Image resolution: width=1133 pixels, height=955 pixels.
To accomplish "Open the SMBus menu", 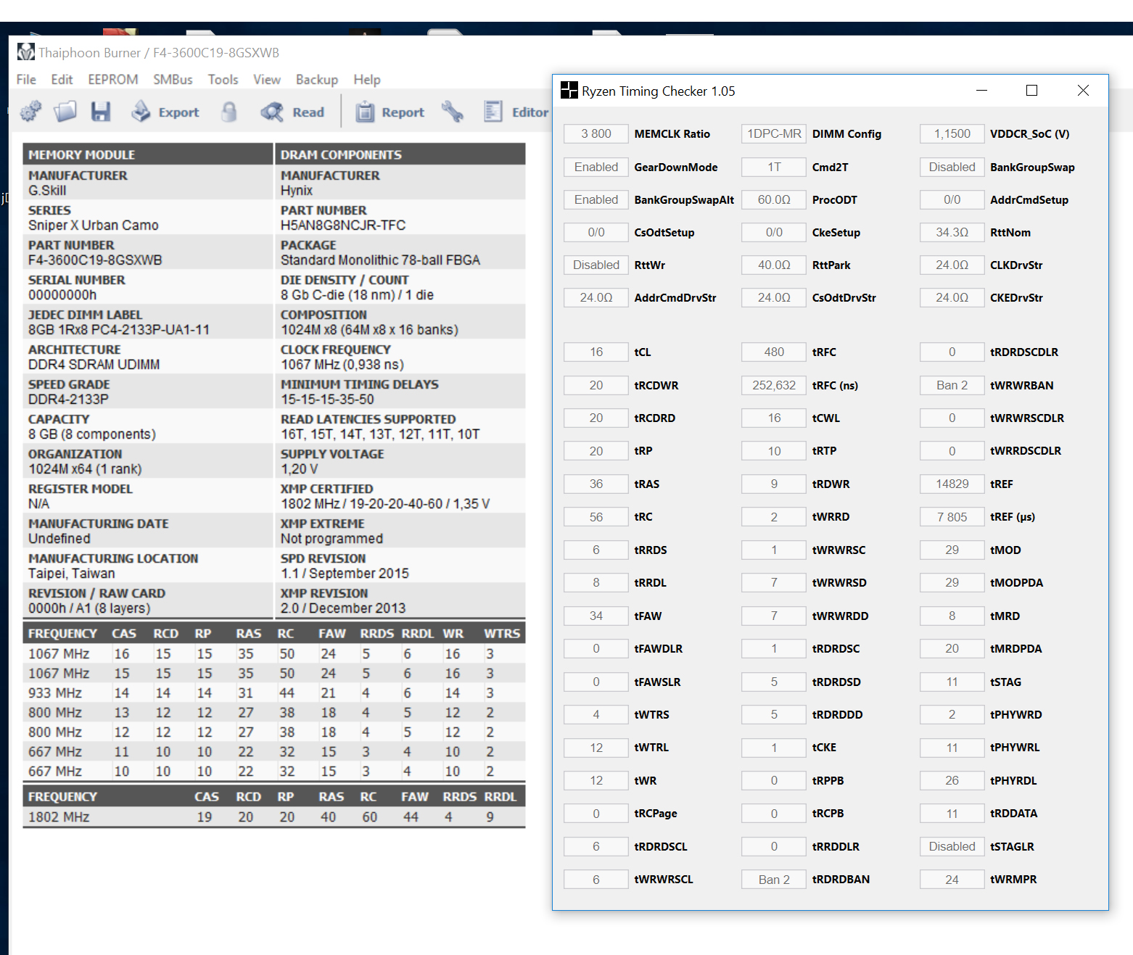I will coord(173,80).
